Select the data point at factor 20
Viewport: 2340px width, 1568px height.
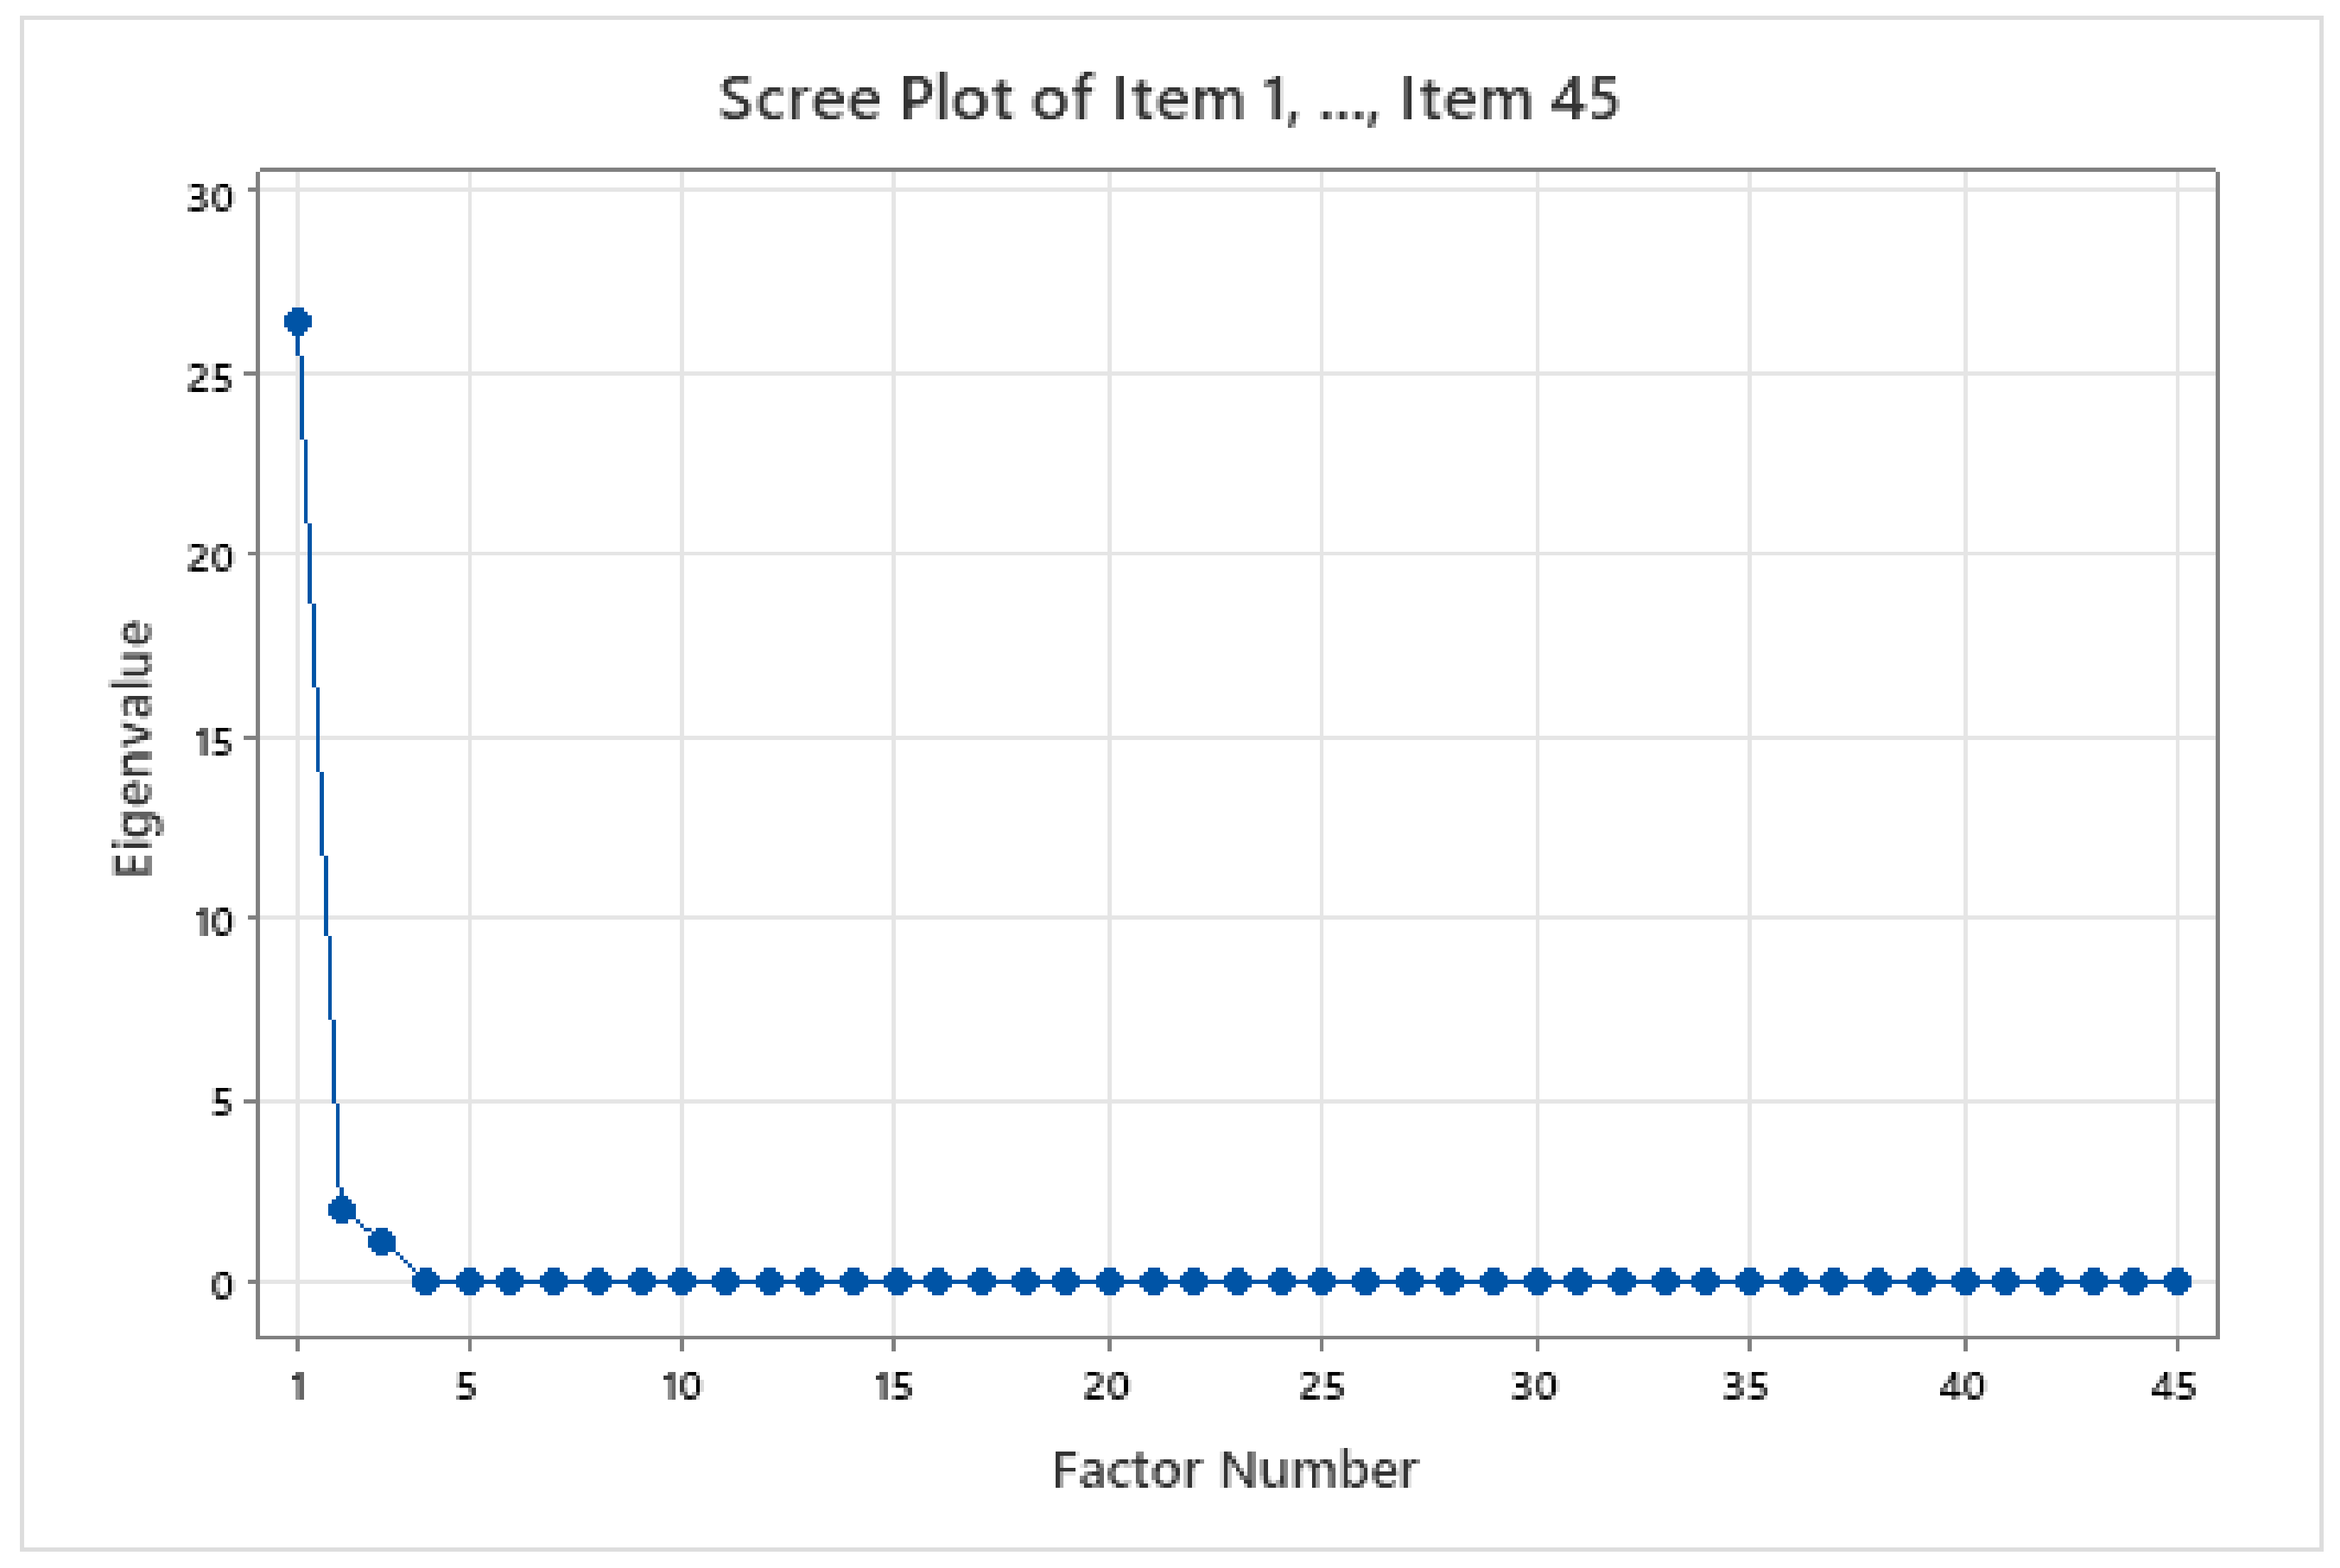[1108, 1281]
